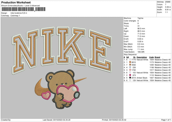Select thread code 1110 in row 7
This screenshot has width=172, height=122.
tap(152, 75)
